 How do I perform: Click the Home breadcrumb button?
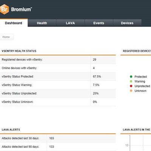click(6, 37)
